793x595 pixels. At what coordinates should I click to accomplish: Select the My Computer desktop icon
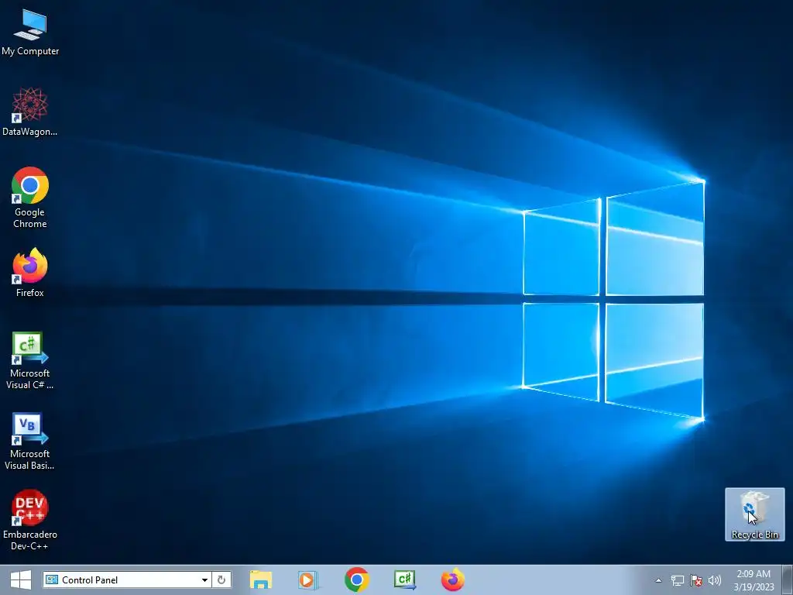30,31
